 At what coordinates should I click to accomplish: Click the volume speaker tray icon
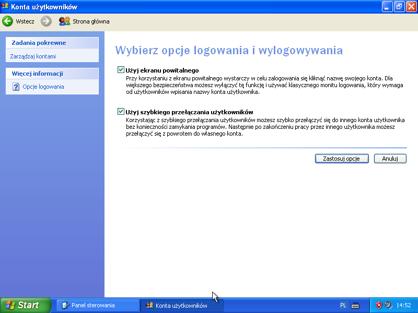[x=388, y=305]
